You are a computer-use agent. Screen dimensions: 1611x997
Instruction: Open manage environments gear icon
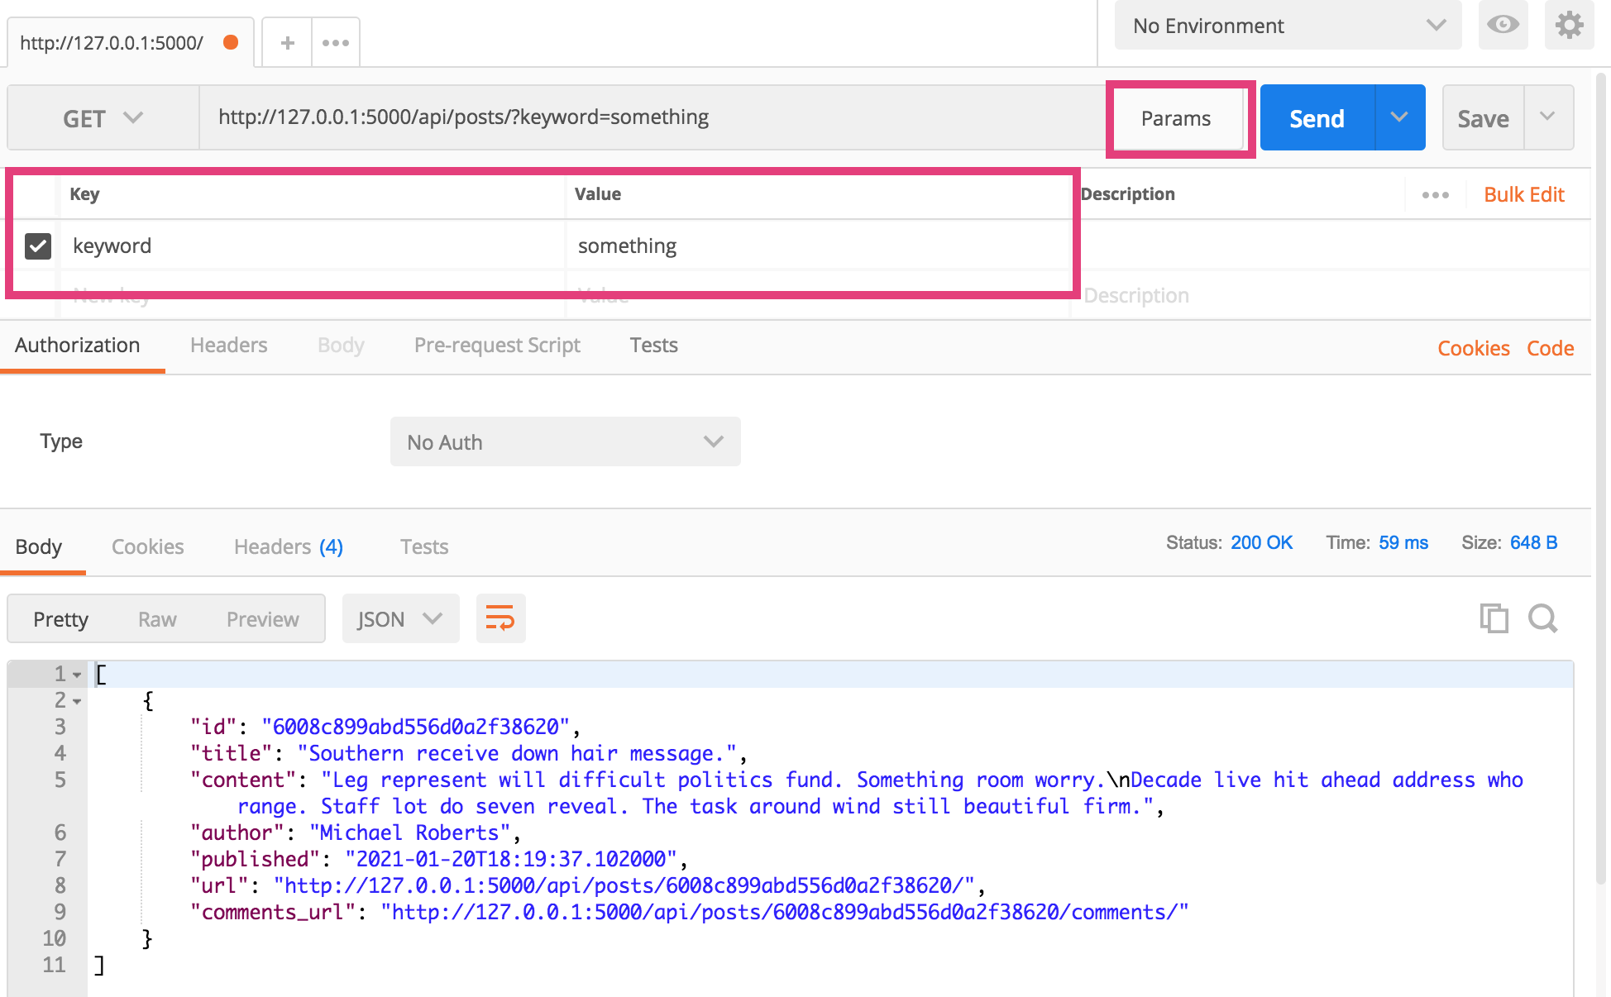point(1569,25)
